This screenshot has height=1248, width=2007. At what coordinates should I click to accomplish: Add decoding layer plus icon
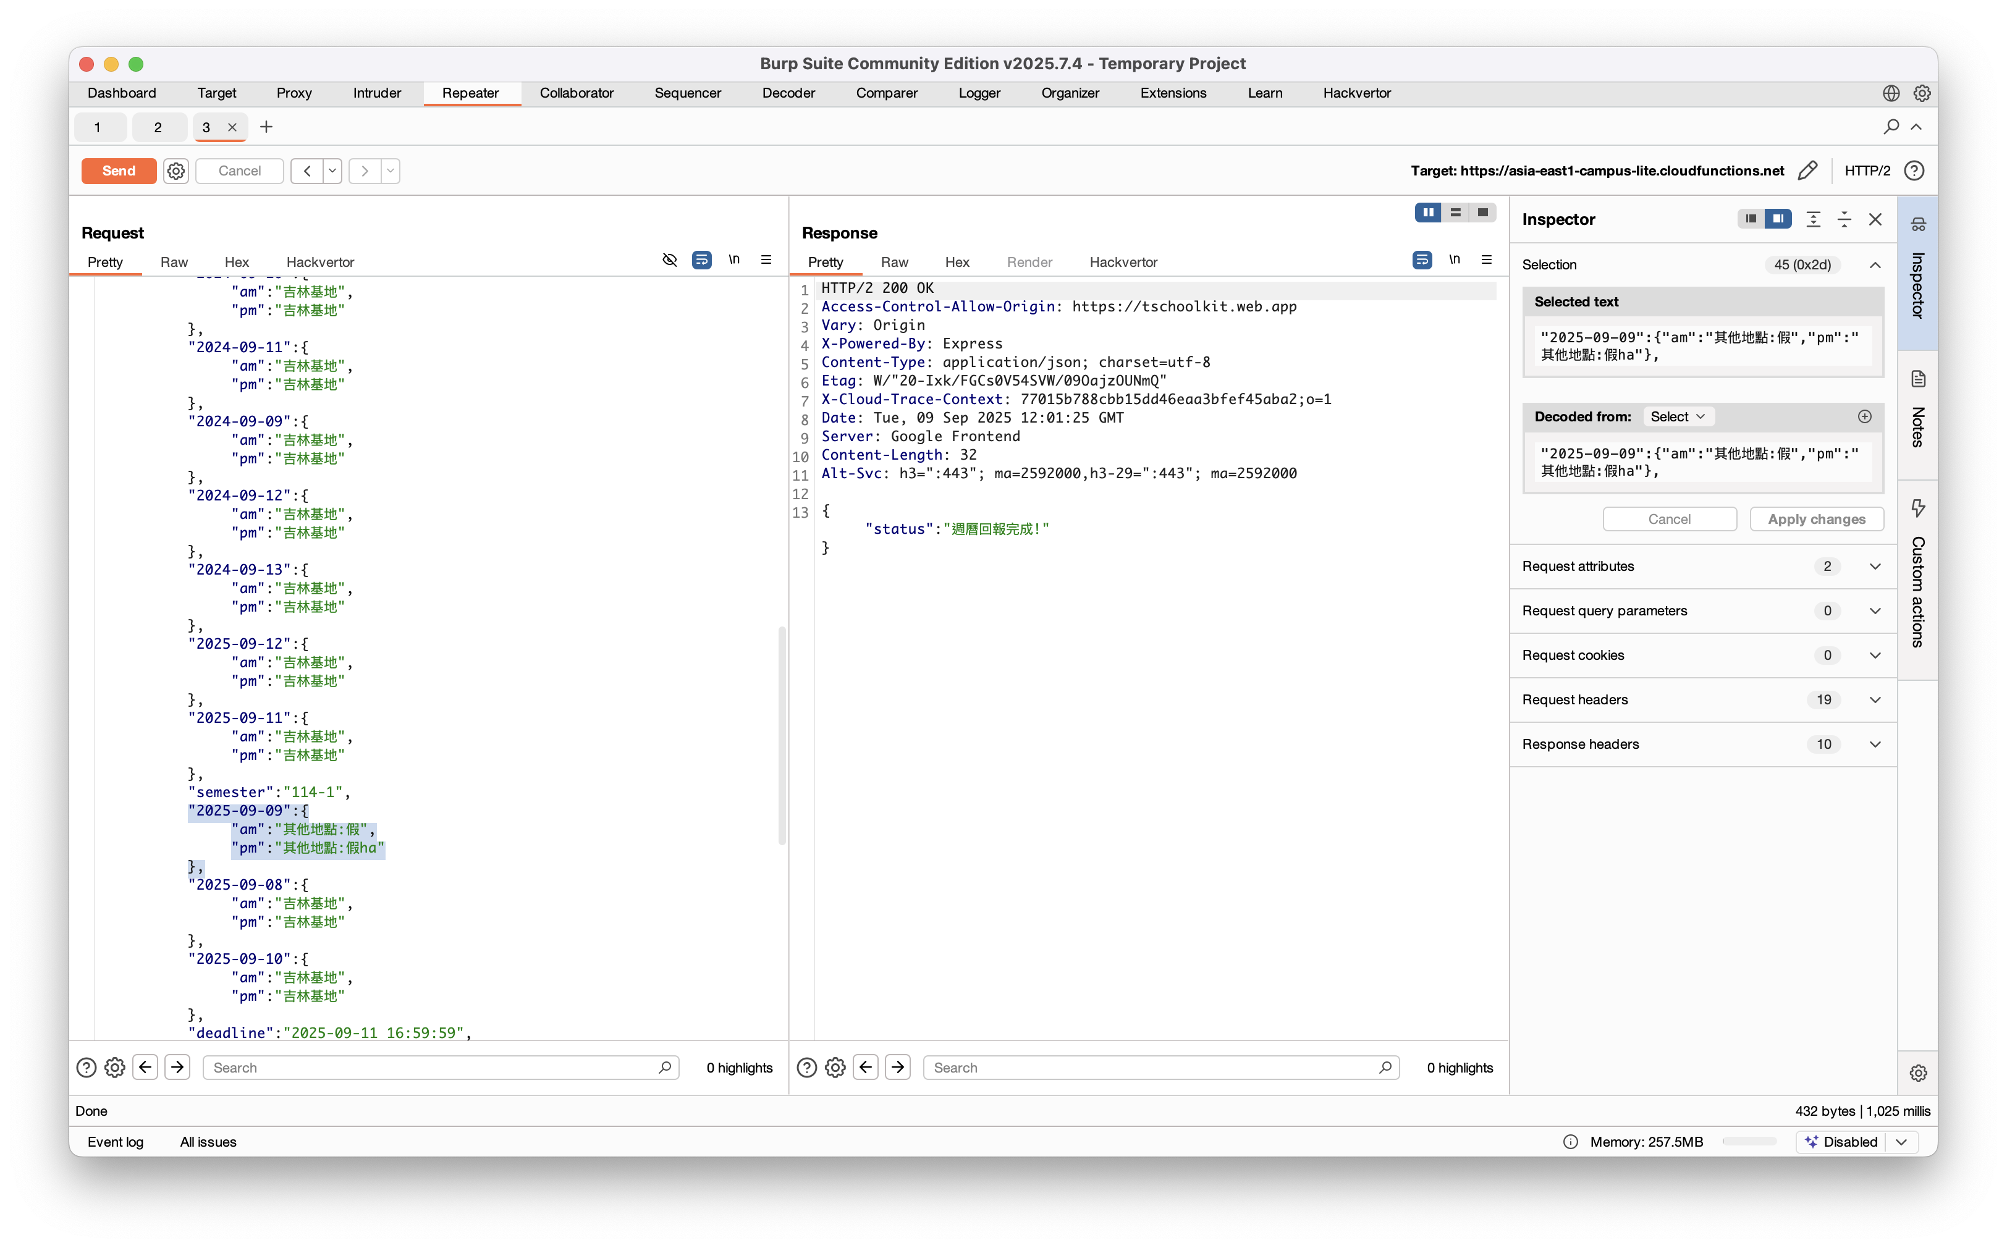coord(1865,417)
